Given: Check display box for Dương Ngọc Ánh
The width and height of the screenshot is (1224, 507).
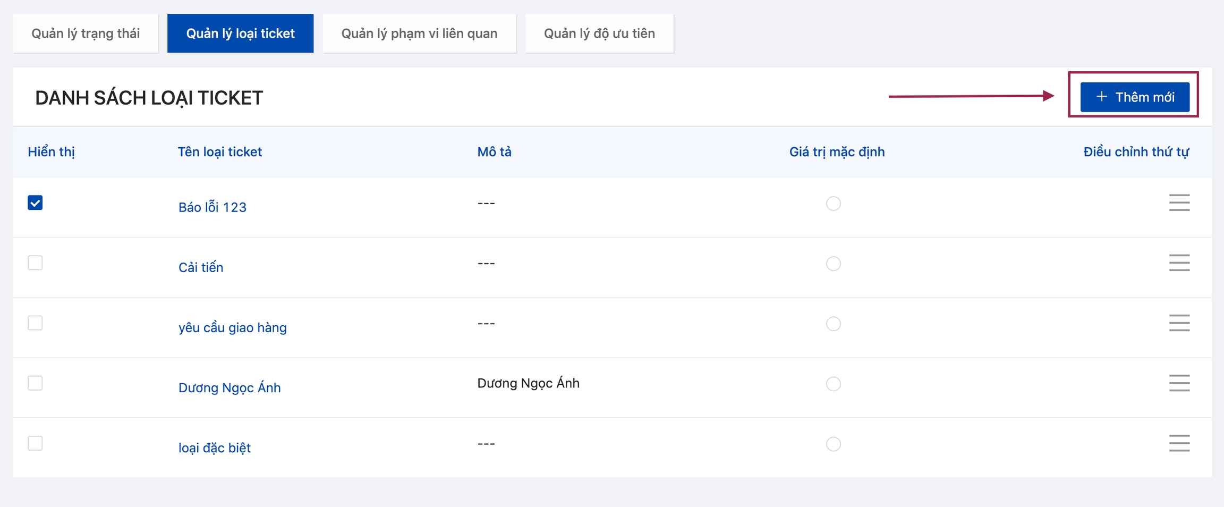Looking at the screenshot, I should click(x=35, y=383).
